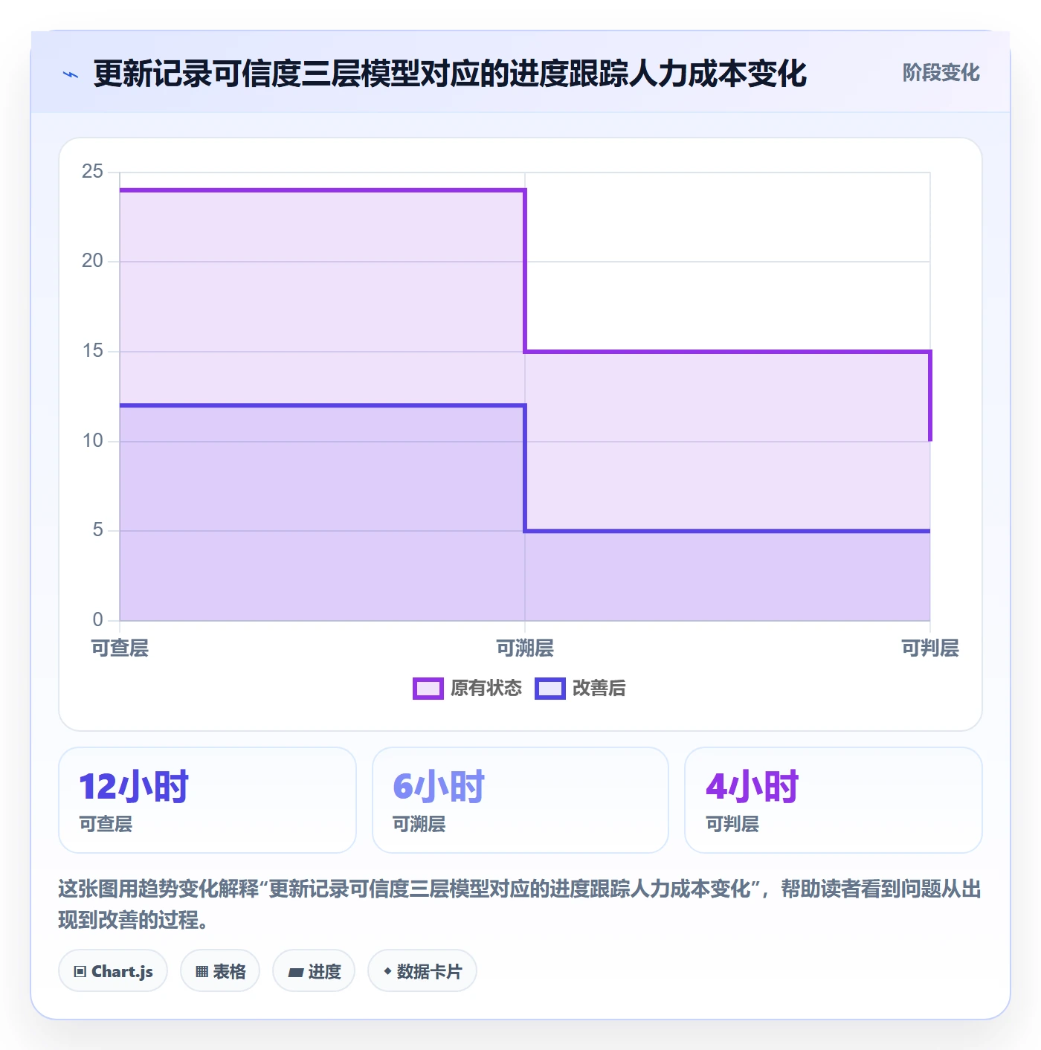This screenshot has width=1041, height=1050.
Task: Open the 12小时 可查层 data card
Action: (207, 800)
